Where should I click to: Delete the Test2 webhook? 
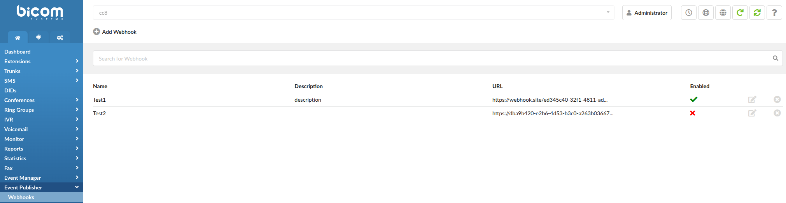777,113
